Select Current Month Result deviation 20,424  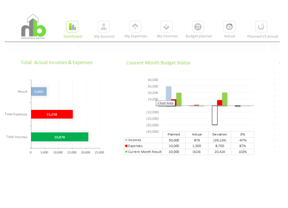[x=220, y=152]
